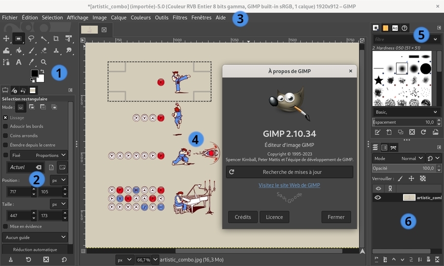Restore tool preset icon in tool options

28,260
